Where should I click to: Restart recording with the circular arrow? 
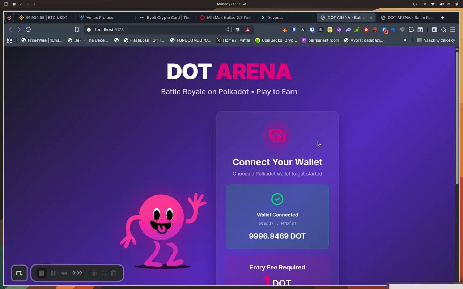104,273
